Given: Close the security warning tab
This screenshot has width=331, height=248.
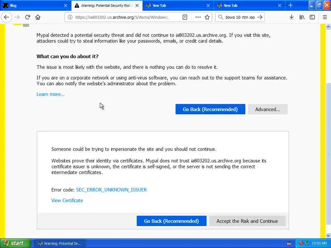Looking at the screenshot, I should click(x=137, y=5).
